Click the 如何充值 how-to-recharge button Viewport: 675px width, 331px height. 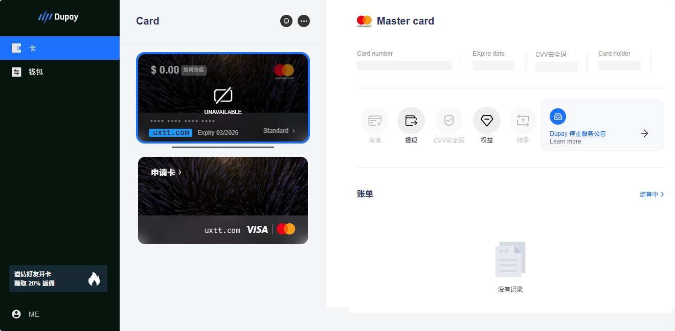[x=194, y=70]
